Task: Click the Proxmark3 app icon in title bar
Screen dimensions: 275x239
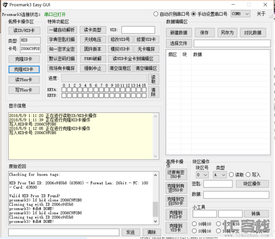Action: [x=5, y=4]
